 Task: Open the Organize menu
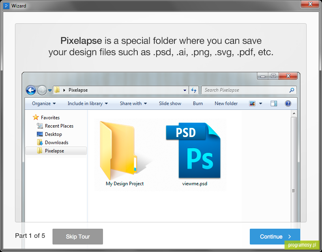click(x=44, y=103)
